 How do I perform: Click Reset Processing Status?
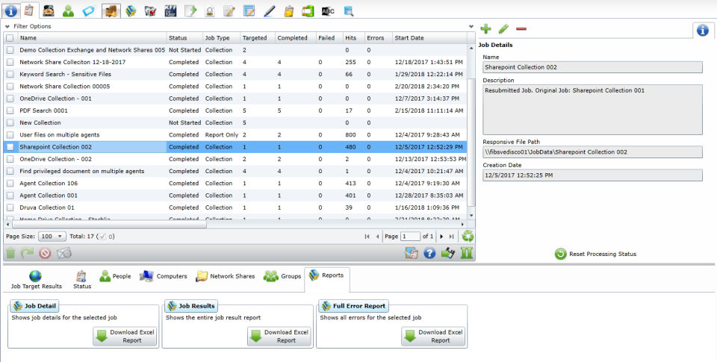[x=595, y=254]
